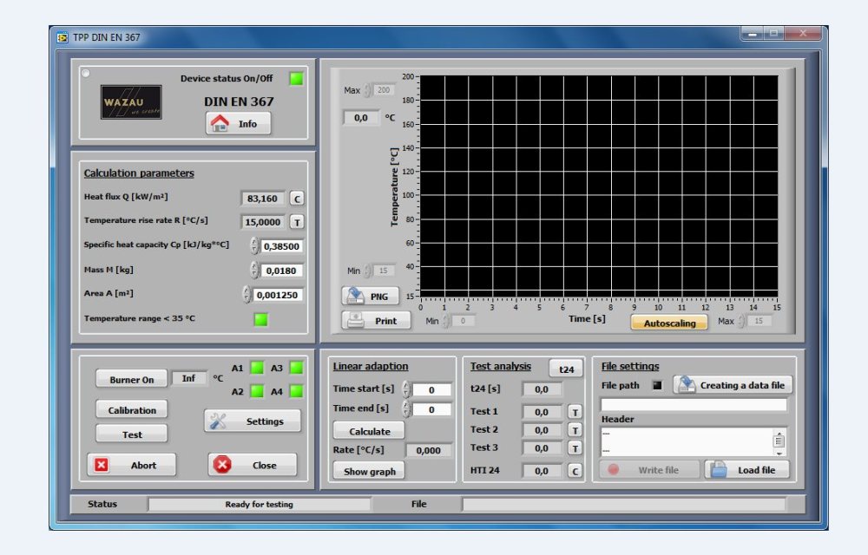This screenshot has width=868, height=555.
Task: Click the Load file button
Action: (x=746, y=470)
